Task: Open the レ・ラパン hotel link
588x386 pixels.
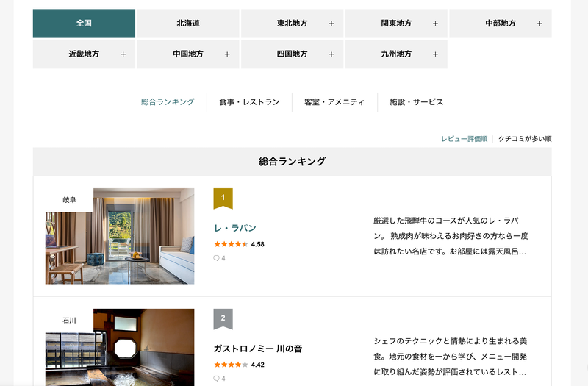Action: coord(235,228)
